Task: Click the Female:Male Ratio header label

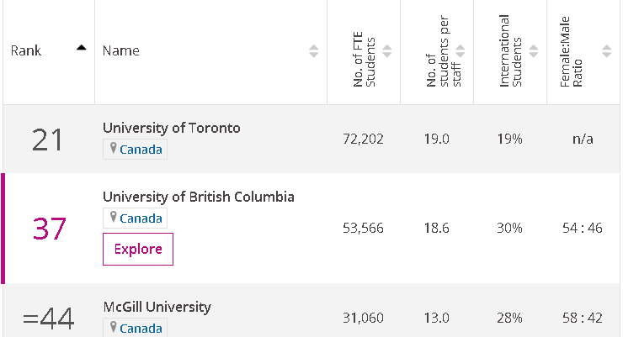Action: 571,51
